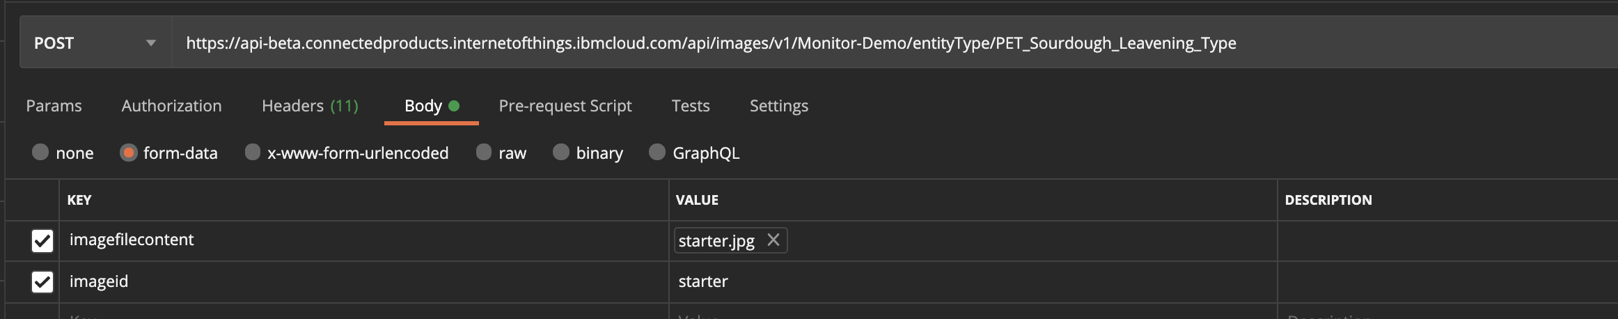This screenshot has width=1618, height=319.
Task: Open the Authorization tab
Action: (x=171, y=106)
